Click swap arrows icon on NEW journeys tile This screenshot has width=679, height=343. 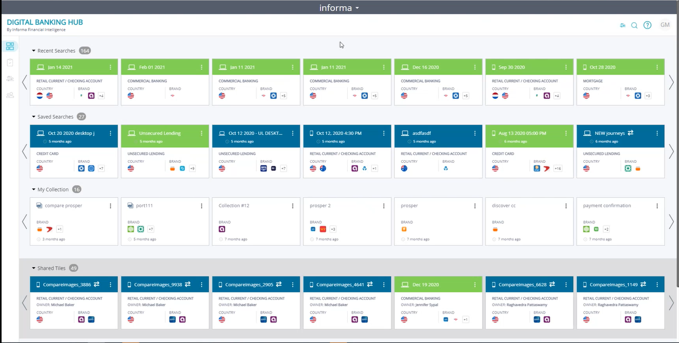[x=630, y=133]
